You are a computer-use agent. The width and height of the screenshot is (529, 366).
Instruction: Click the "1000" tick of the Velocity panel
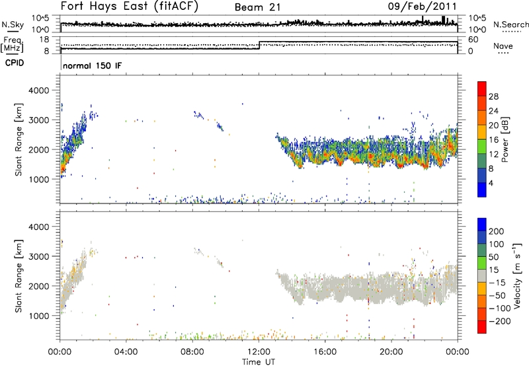click(38, 316)
